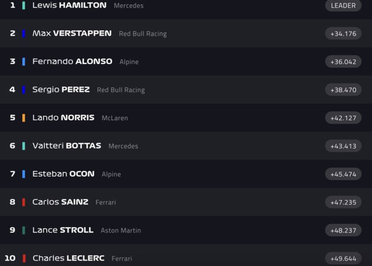Open Lando Norris's result row
Screen dimensions: 372x266
[x=63, y=118]
